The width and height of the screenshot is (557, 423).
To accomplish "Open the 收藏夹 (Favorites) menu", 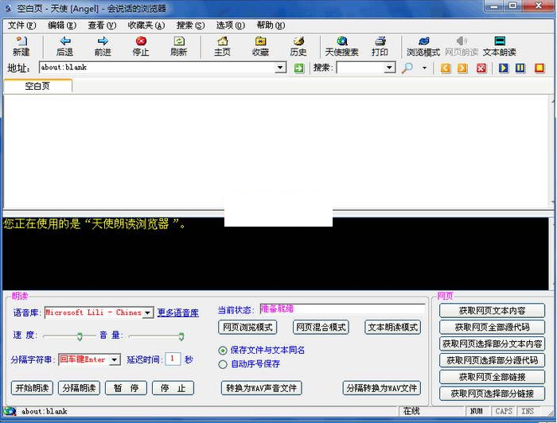I will (x=146, y=25).
